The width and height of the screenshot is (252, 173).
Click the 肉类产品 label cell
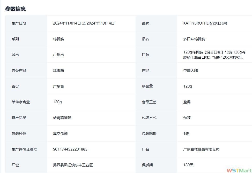19,70
